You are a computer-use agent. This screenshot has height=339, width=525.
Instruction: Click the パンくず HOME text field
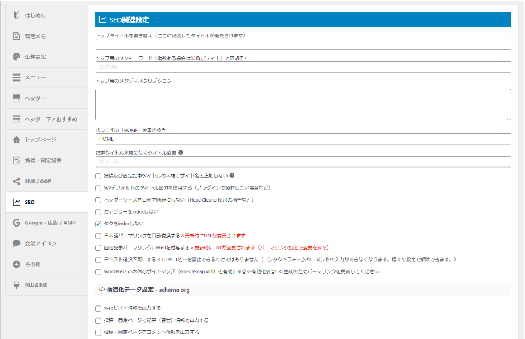tap(303, 139)
